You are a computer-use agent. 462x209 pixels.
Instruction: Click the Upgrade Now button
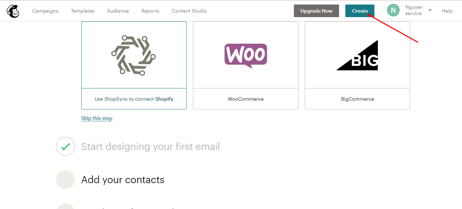tap(316, 11)
